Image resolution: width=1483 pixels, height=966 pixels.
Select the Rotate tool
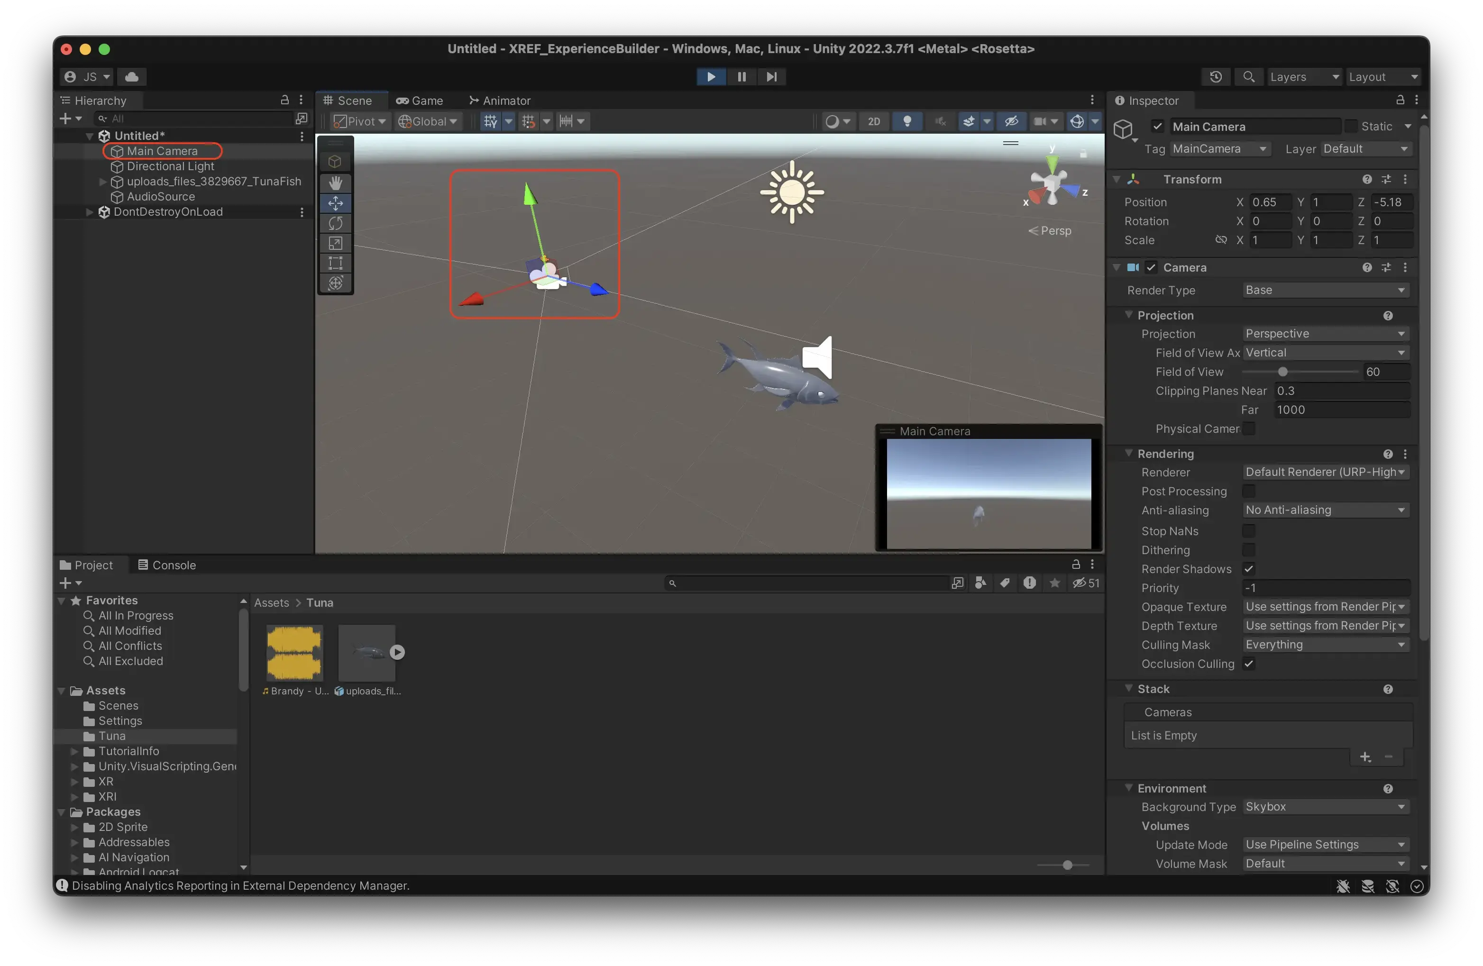click(x=335, y=223)
